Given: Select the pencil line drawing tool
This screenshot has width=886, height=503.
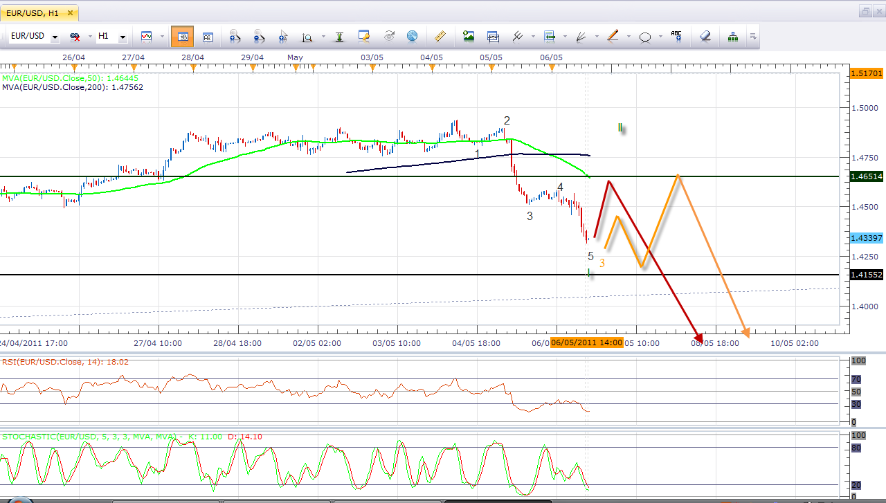Looking at the screenshot, I should [613, 37].
